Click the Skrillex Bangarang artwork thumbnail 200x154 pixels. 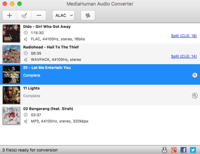point(11,115)
